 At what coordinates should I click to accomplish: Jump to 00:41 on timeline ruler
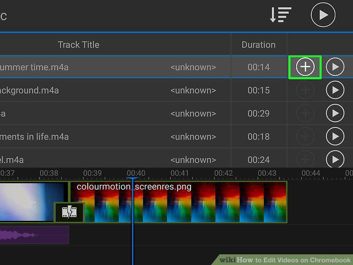click(179, 173)
